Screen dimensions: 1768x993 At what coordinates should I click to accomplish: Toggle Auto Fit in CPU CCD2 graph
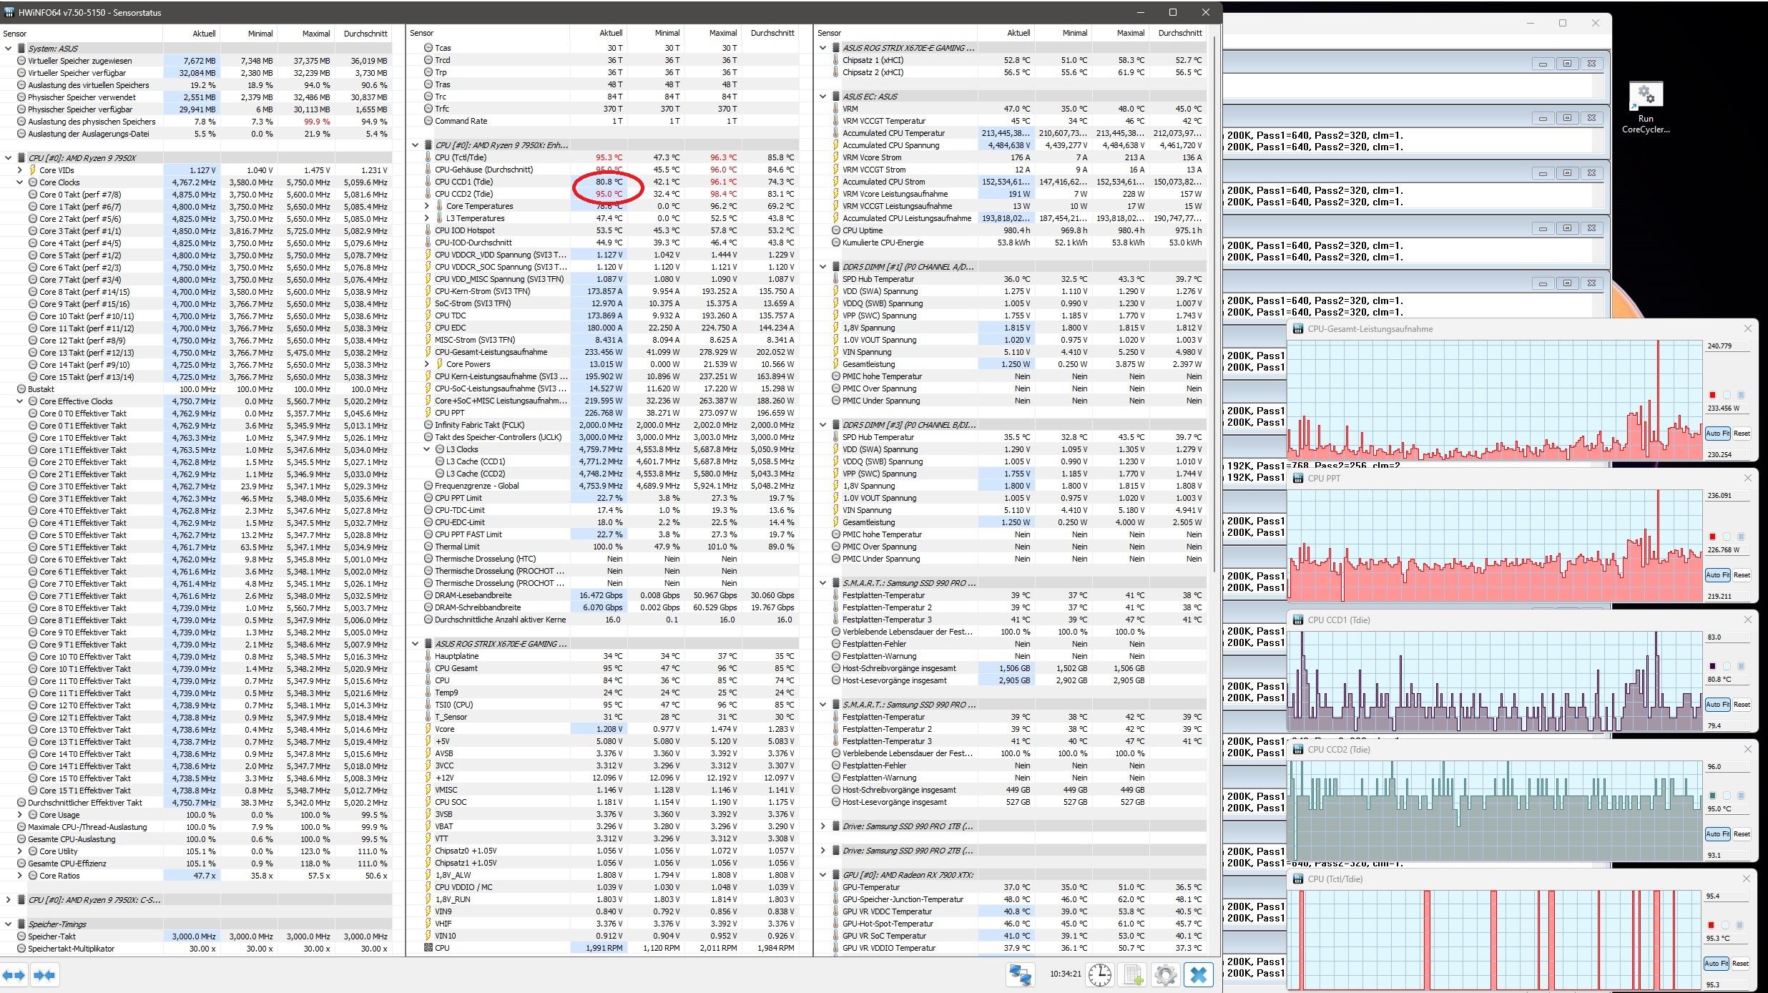pyautogui.click(x=1717, y=834)
